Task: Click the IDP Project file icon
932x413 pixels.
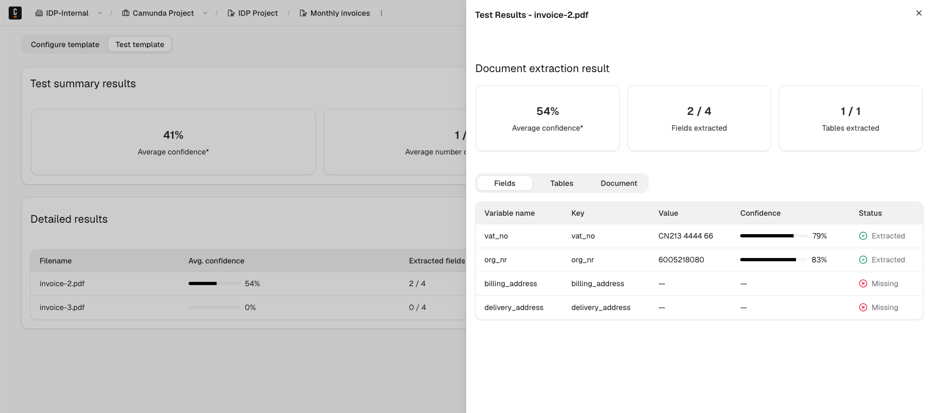Action: (231, 13)
